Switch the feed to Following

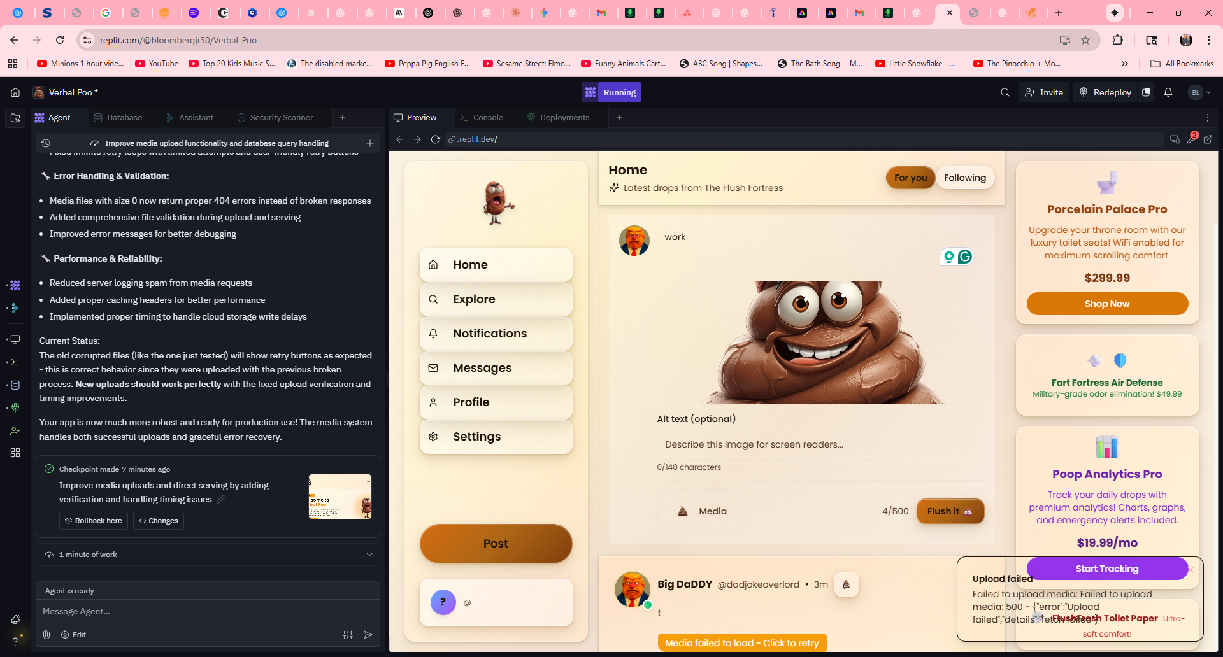964,178
